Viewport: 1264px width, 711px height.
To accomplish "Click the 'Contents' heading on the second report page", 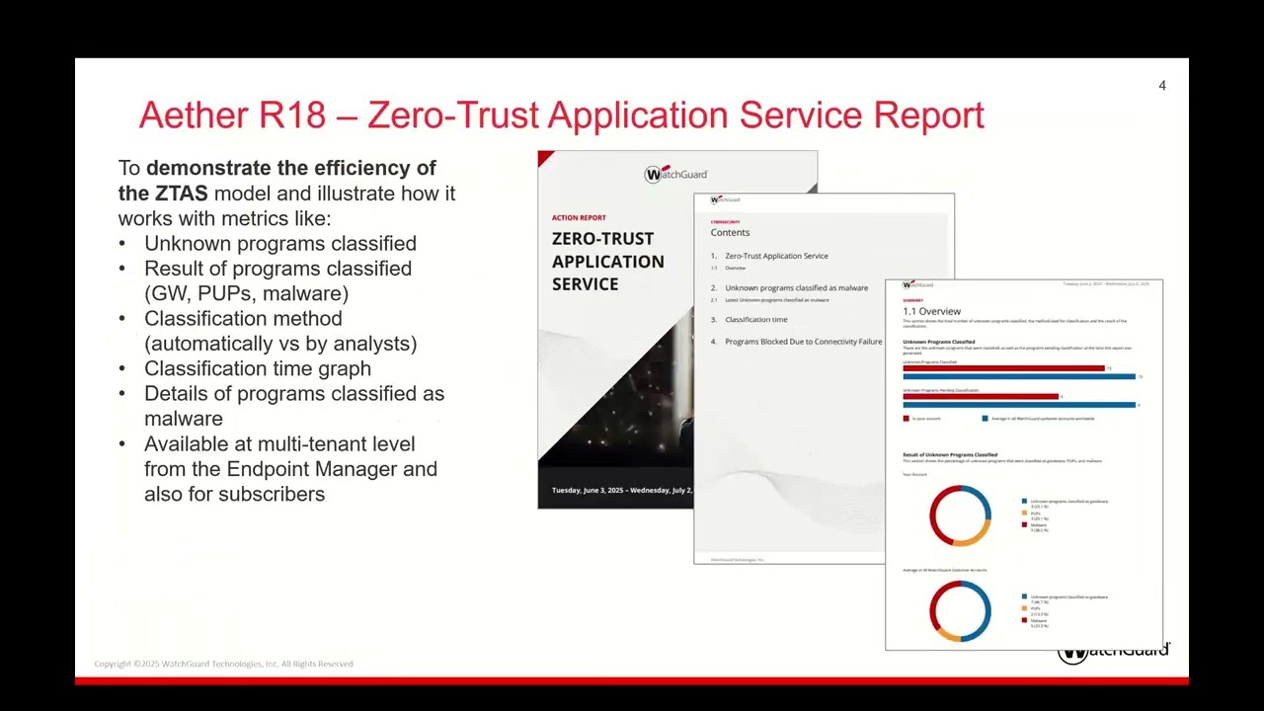I will pyautogui.click(x=730, y=233).
